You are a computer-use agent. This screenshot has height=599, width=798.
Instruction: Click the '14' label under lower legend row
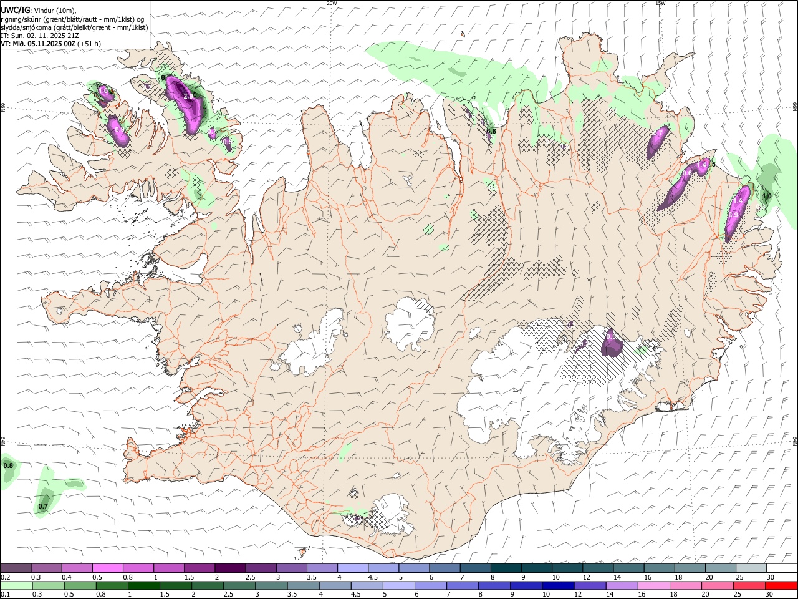610,595
